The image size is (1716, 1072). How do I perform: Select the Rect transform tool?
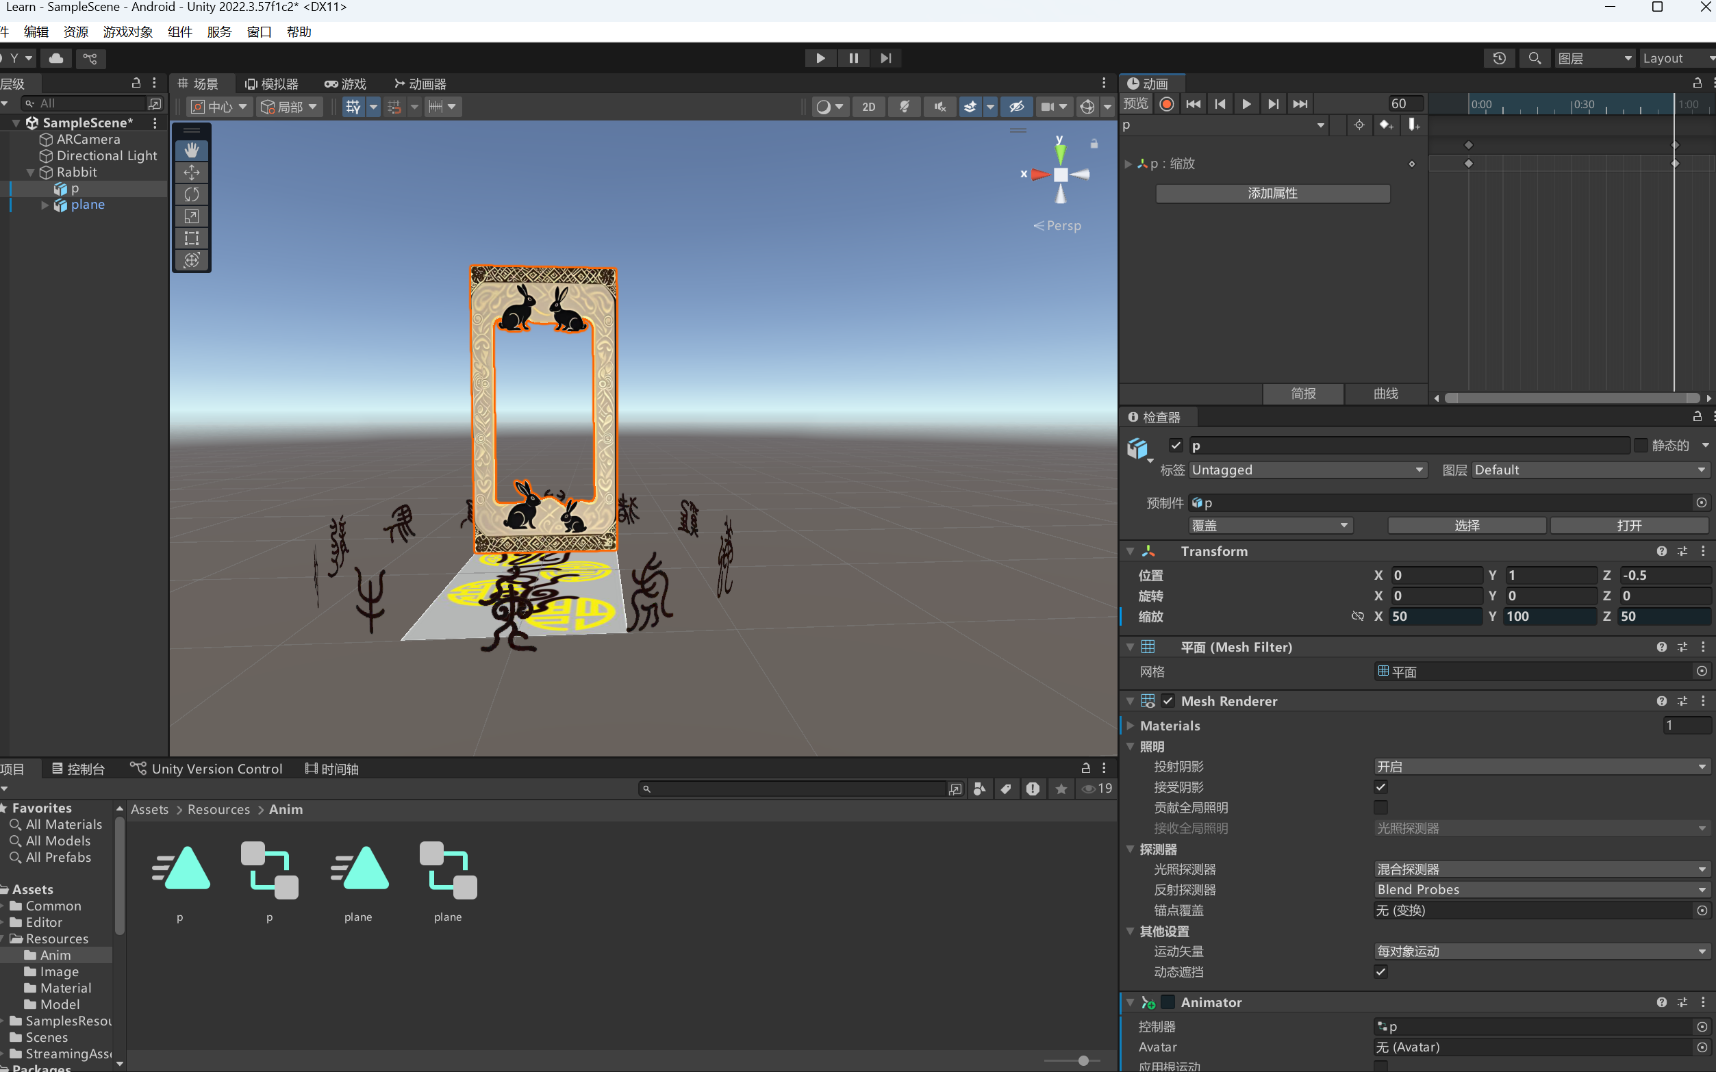click(x=192, y=238)
